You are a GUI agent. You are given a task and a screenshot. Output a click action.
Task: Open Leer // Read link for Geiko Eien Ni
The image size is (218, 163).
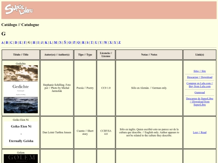[x=200, y=132]
